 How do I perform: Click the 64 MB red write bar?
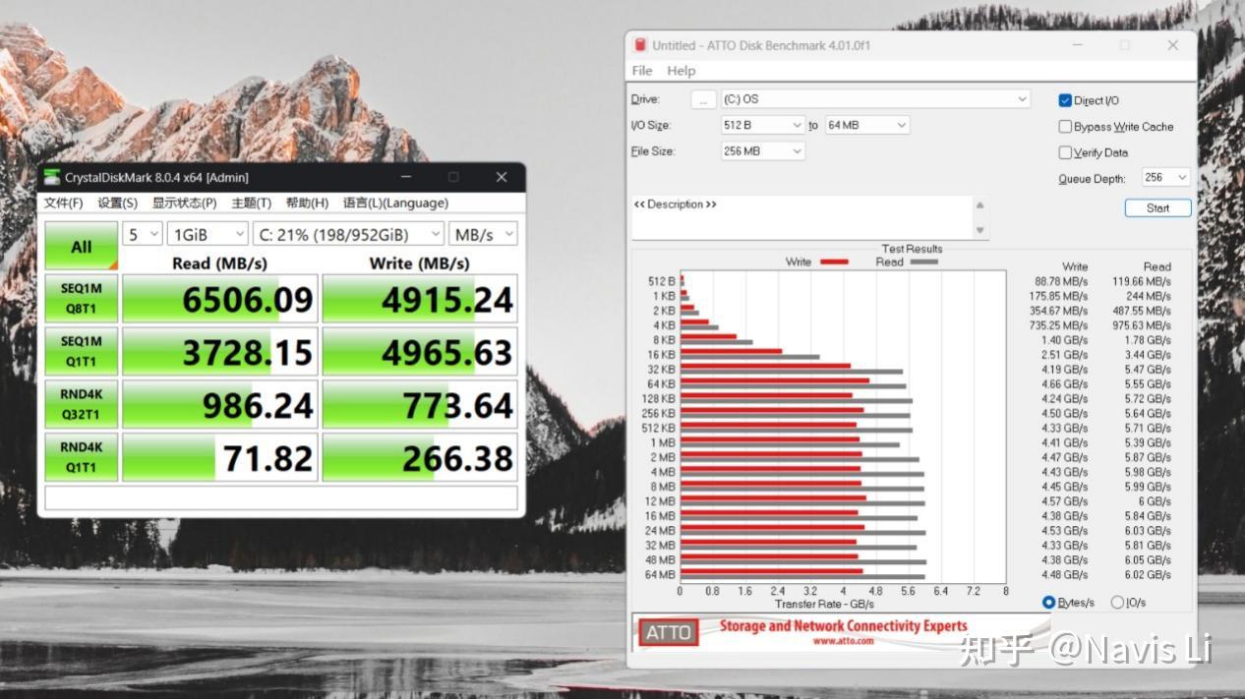point(771,571)
